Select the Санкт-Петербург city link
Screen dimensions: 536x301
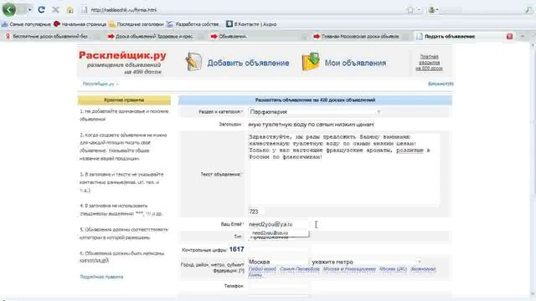click(300, 269)
